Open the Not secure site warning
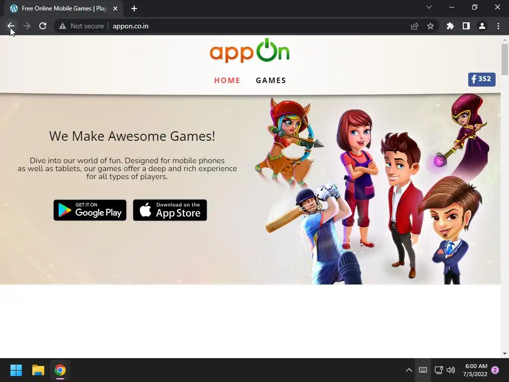Screen dimensions: 509x382 [x=82, y=26]
